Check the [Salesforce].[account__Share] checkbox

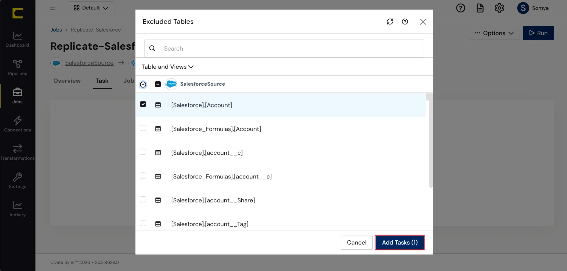click(x=143, y=199)
